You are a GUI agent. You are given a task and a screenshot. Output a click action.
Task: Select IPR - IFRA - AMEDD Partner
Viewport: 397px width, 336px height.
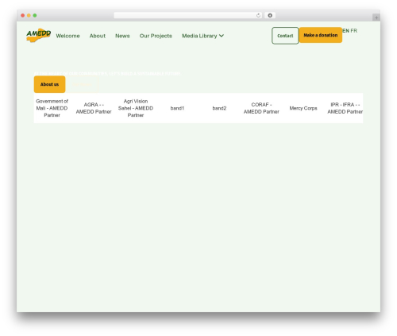(x=345, y=108)
